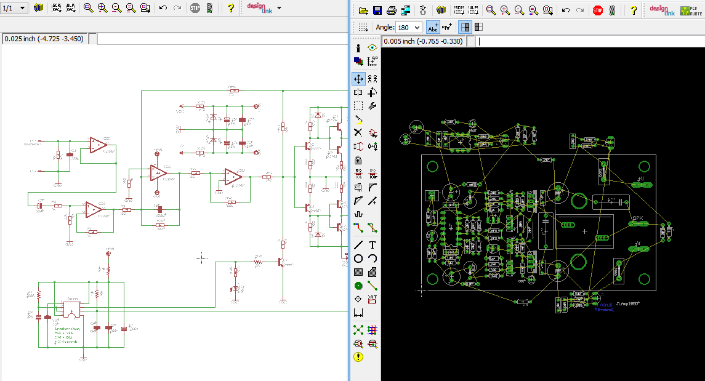Zoom in on the schematic editor
Viewport: 705px width, 381px height.
tap(102, 7)
